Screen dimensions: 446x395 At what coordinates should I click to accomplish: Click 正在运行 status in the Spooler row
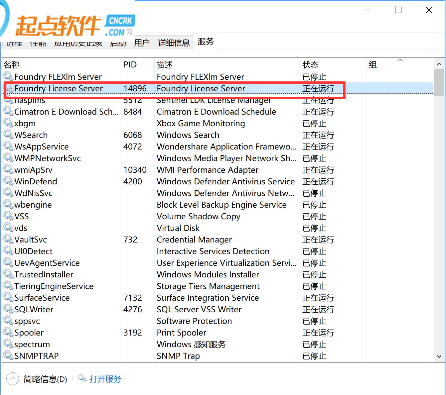click(x=318, y=333)
